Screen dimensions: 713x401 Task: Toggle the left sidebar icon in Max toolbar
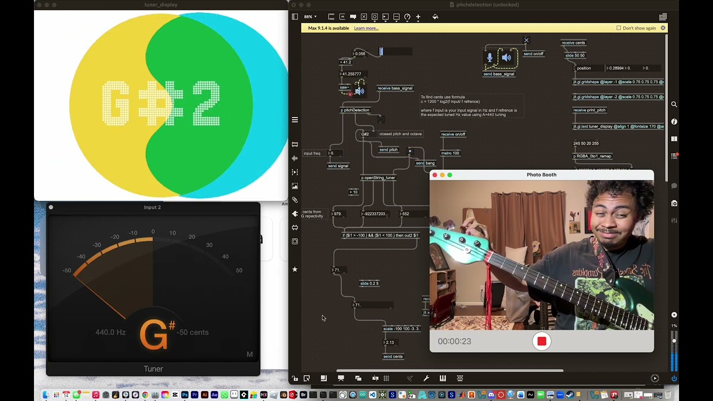(x=295, y=17)
